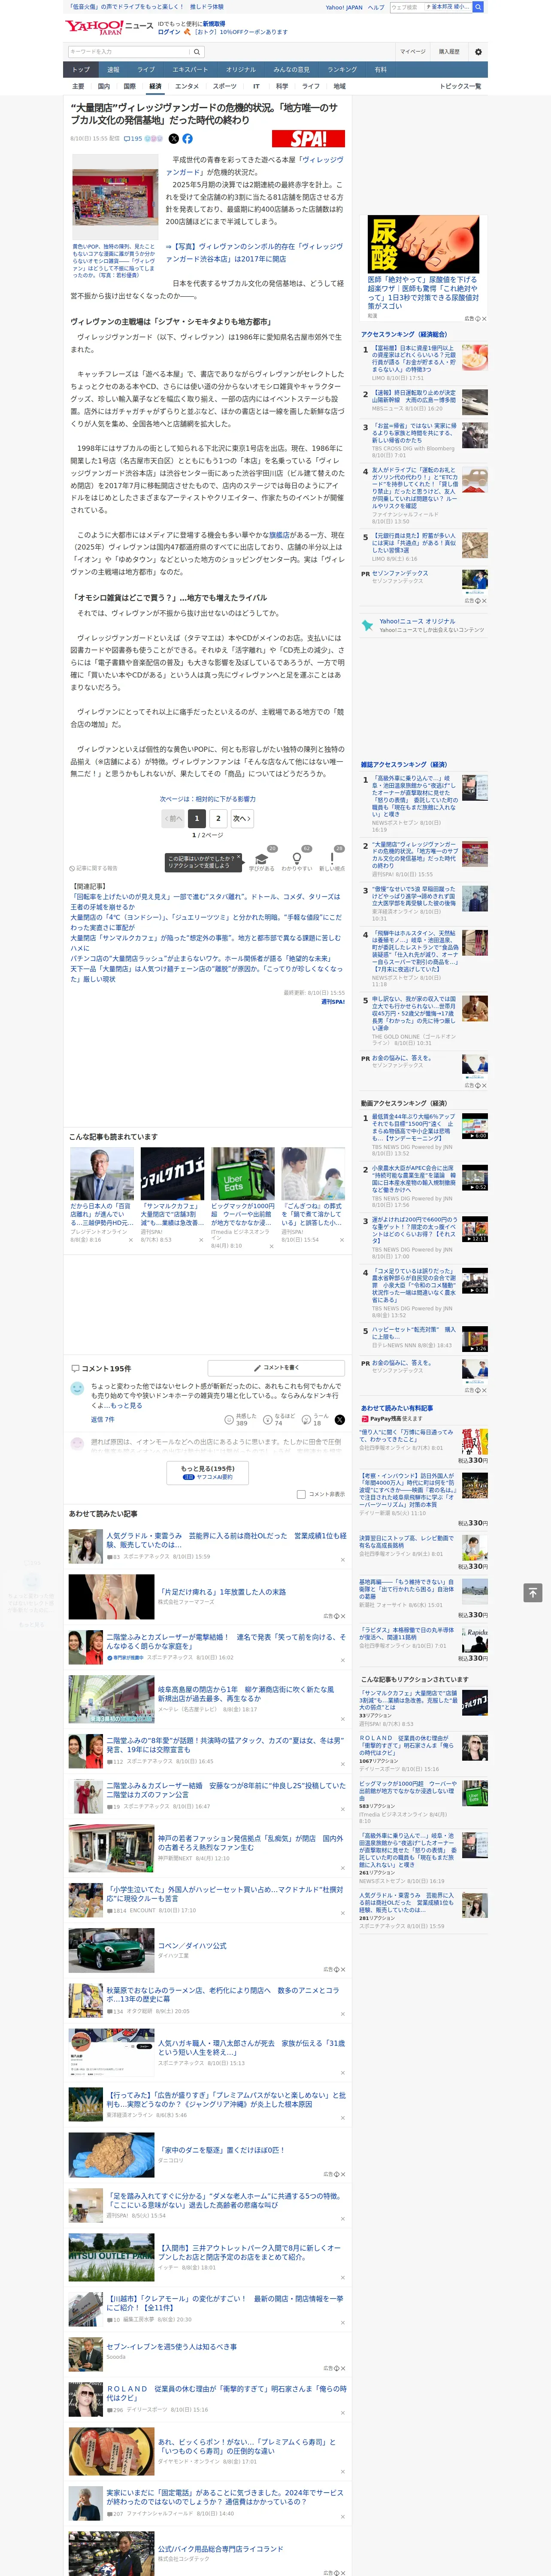Toggle the コメント非表示 checkbox
This screenshot has width=551, height=2576.
pyautogui.click(x=301, y=1494)
